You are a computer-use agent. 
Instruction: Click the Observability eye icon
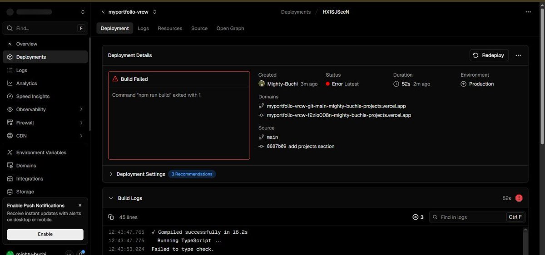(x=10, y=109)
